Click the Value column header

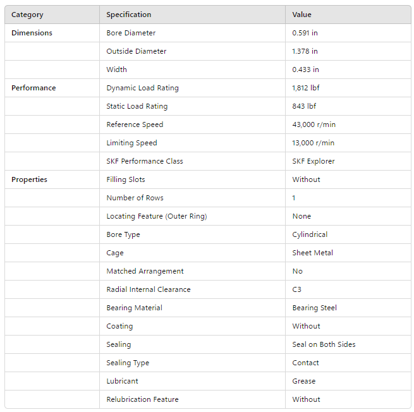[302, 15]
